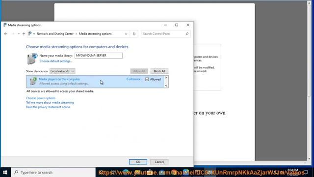The width and height of the screenshot is (314, 177).
Task: Go up one level with the Up arrow
Action: 24,34
